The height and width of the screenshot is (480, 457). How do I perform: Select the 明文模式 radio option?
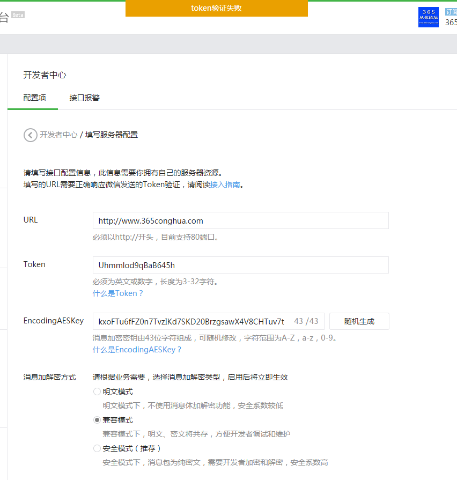pos(97,392)
